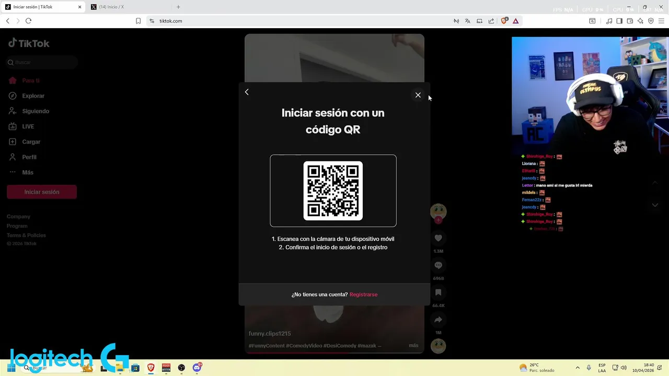The width and height of the screenshot is (669, 376).
Task: Close the TikTok browser tab
Action: coord(80,7)
